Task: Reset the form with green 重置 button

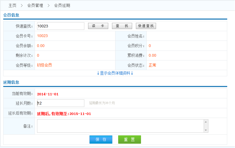Action: coord(129,140)
